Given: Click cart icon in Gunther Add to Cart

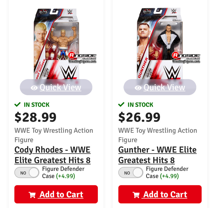Looking at the screenshot, I should tap(136, 195).
